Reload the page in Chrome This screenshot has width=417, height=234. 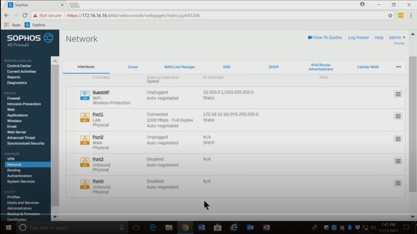(25, 16)
